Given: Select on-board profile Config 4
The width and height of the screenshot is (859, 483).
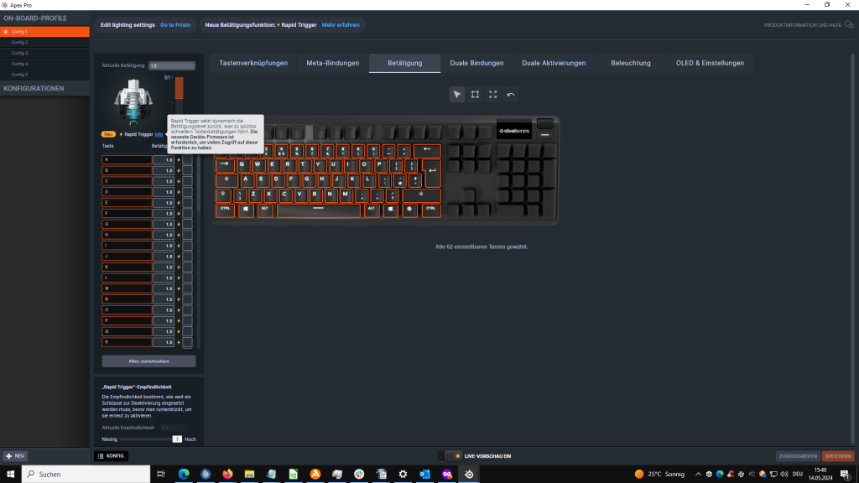Looking at the screenshot, I should tap(45, 64).
